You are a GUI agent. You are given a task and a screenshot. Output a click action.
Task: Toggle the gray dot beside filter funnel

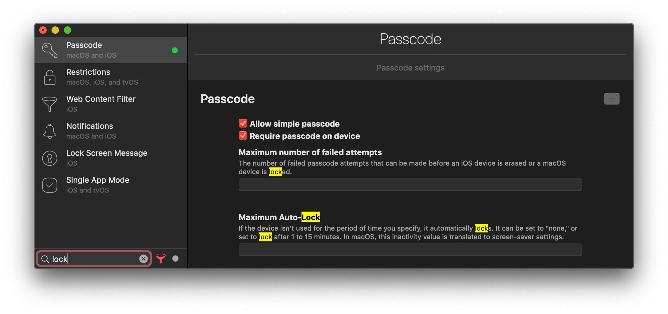click(175, 258)
